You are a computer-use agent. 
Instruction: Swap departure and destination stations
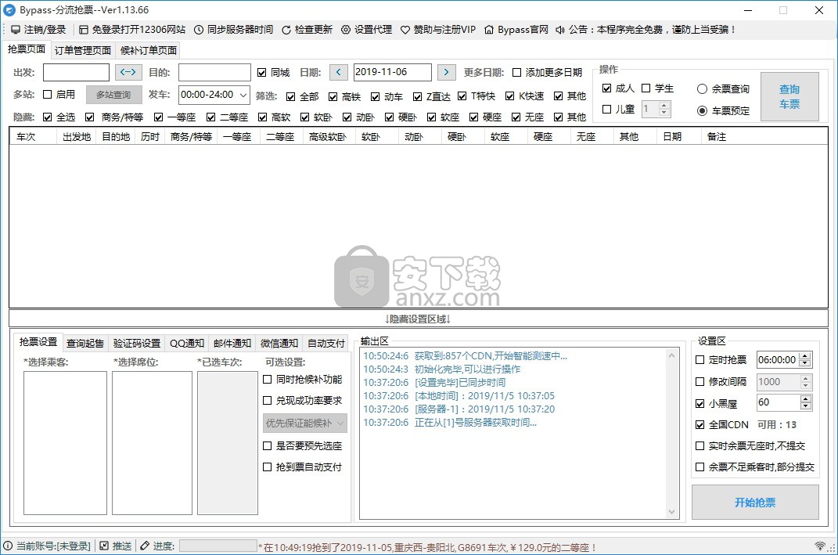(x=128, y=72)
